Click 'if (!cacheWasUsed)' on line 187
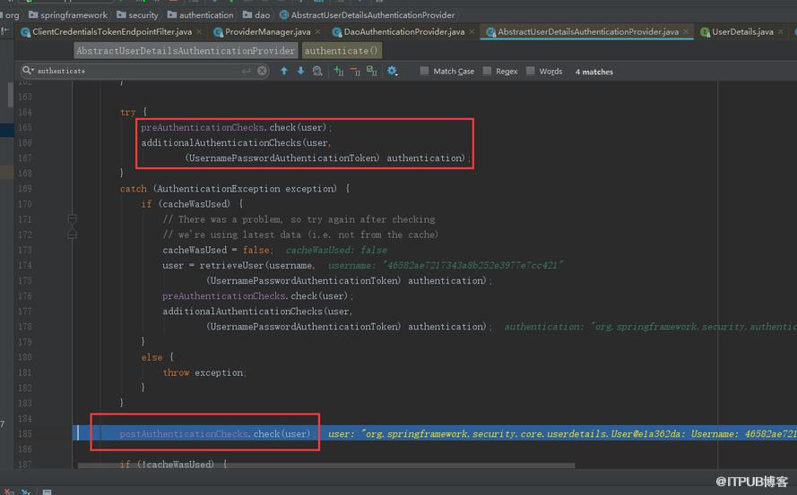 coord(173,464)
